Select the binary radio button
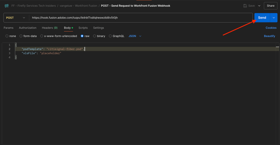Image resolution: width=280 pixels, height=145 pixels. (94, 36)
